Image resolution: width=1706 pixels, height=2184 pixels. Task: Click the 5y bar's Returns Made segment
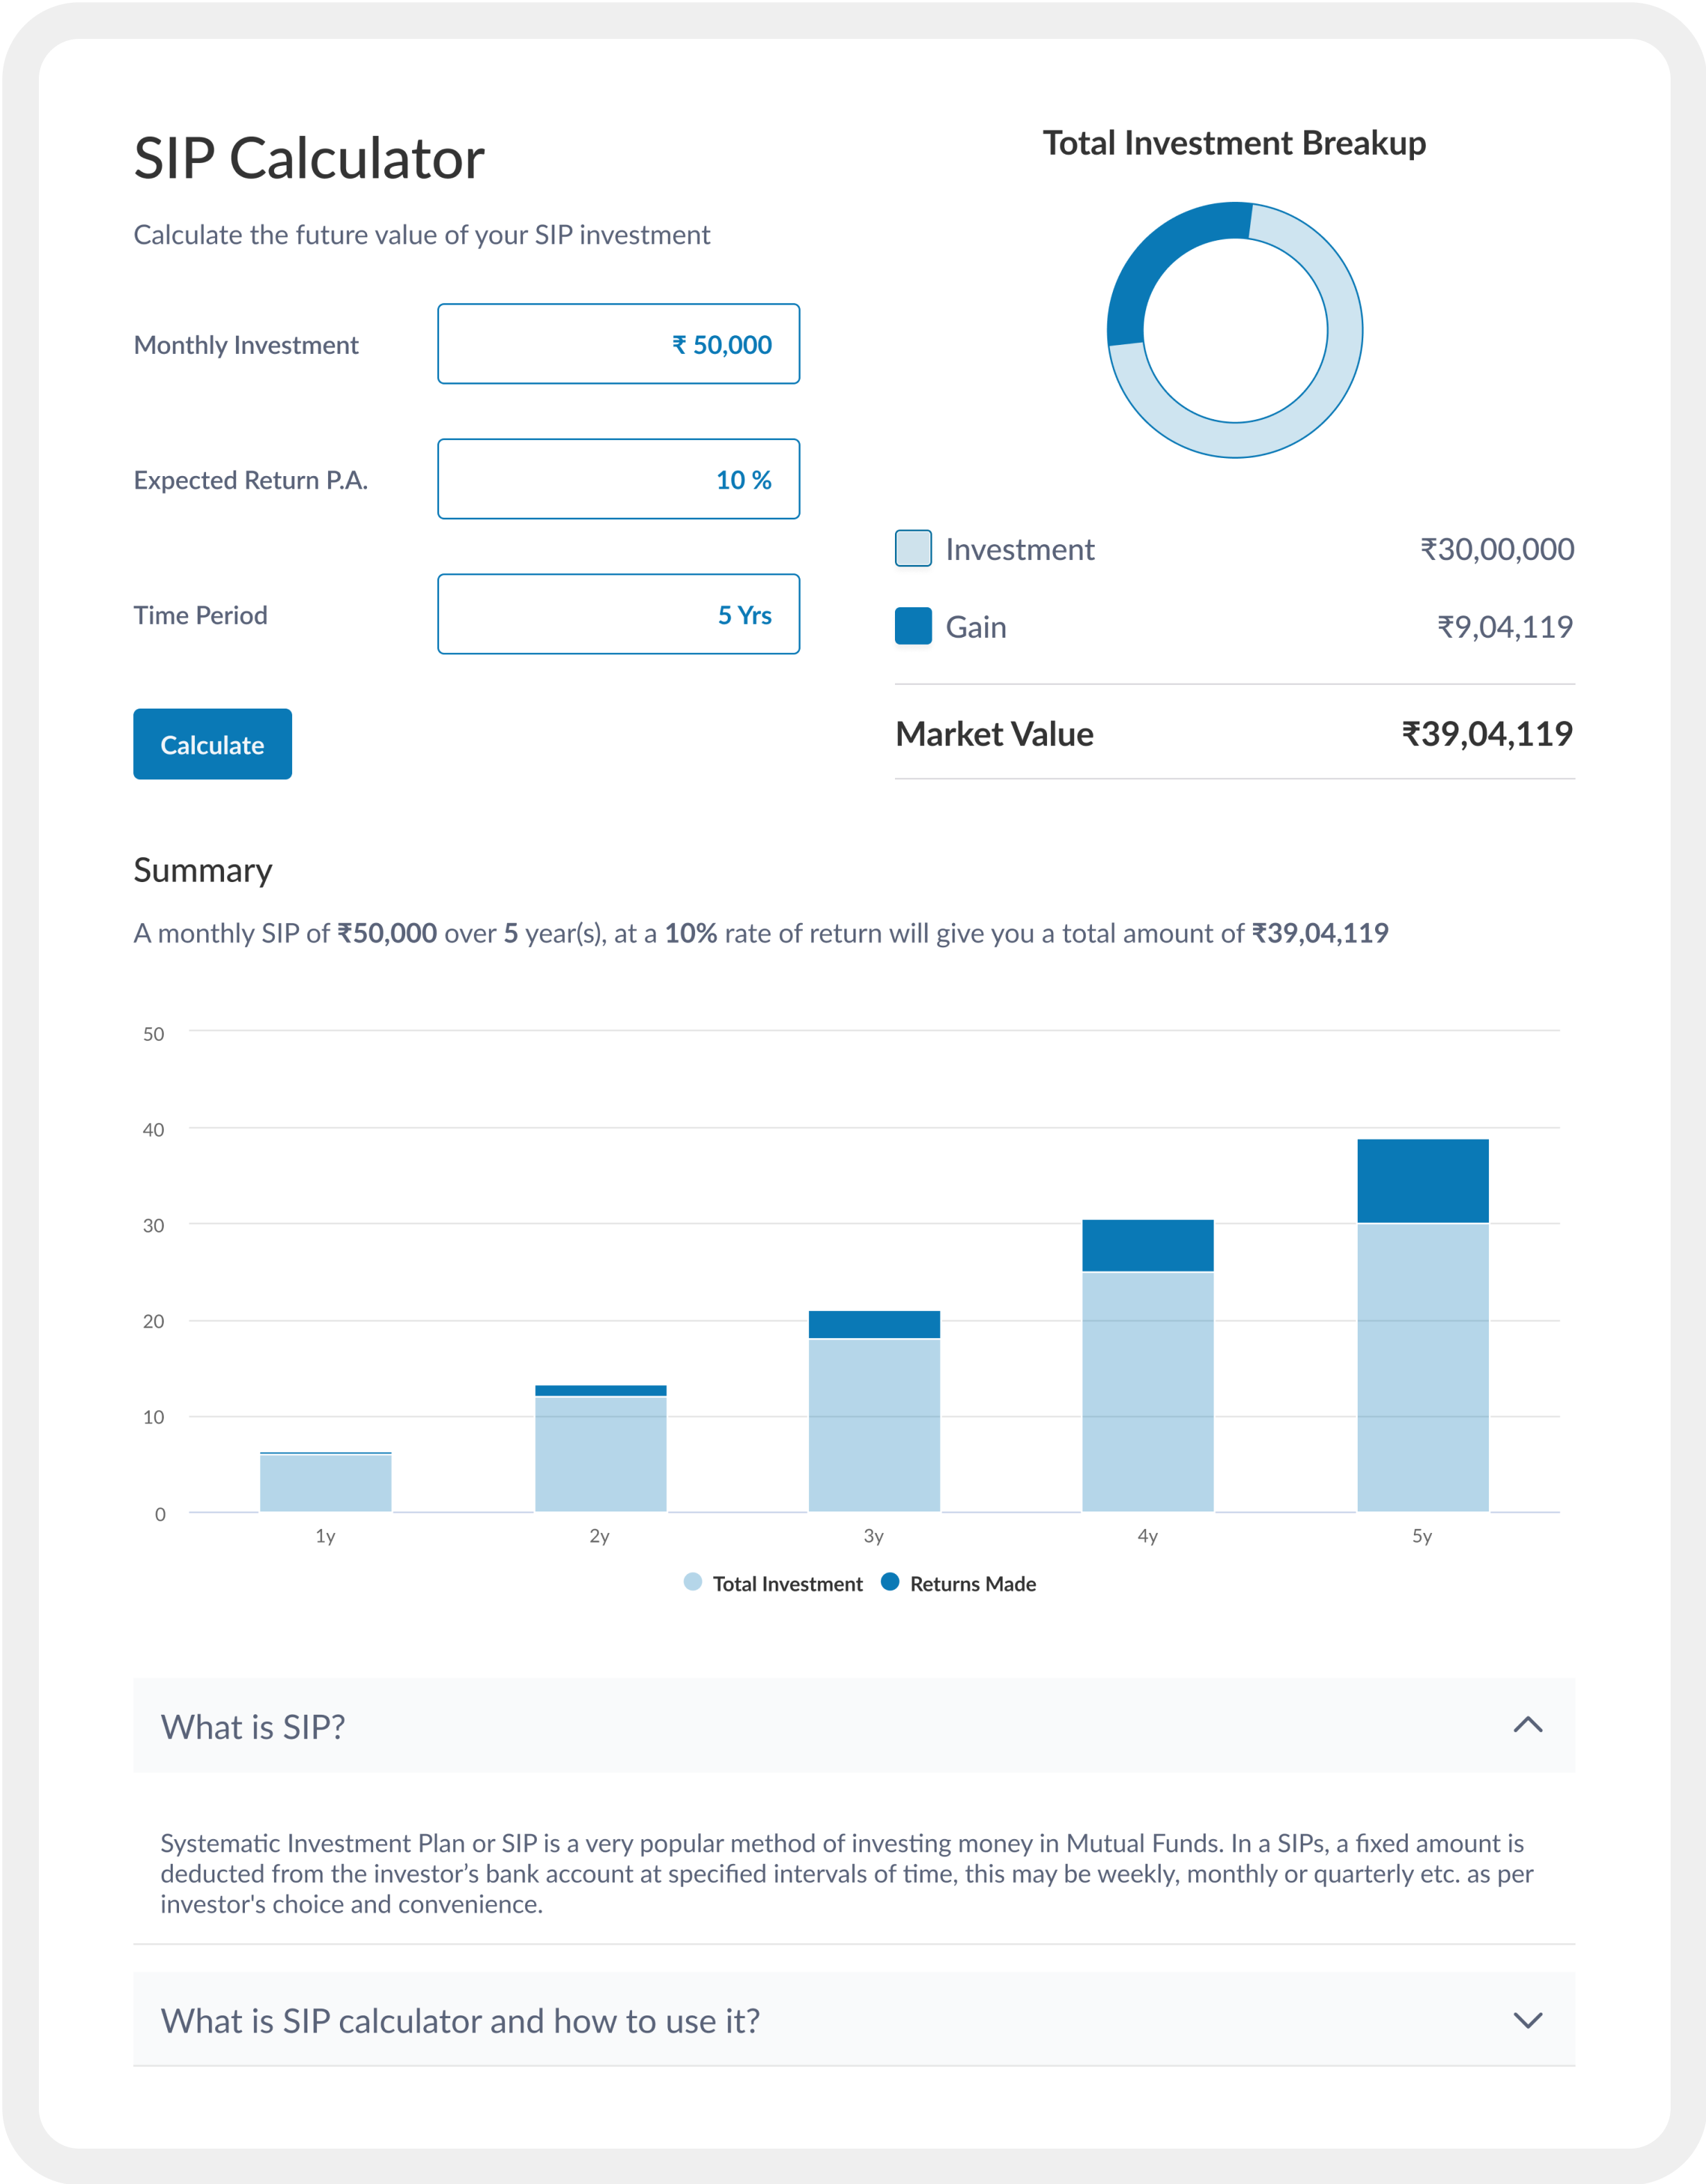point(1422,1181)
